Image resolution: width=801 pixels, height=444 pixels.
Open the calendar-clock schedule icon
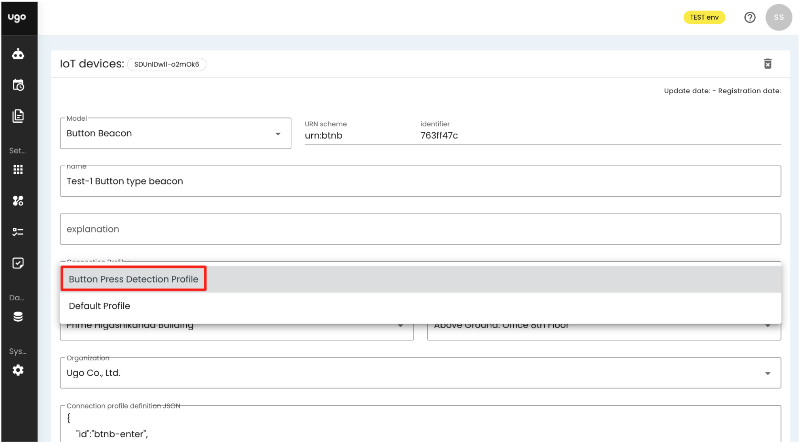tap(18, 85)
